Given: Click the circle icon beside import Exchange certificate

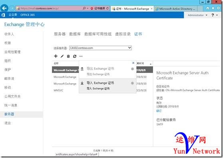Looking at the screenshot, I should pos(132,83).
